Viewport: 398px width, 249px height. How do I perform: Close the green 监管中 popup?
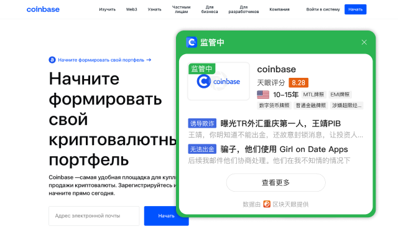point(364,42)
